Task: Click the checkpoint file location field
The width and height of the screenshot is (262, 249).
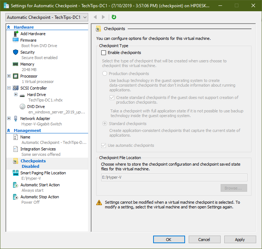Action: (174, 177)
